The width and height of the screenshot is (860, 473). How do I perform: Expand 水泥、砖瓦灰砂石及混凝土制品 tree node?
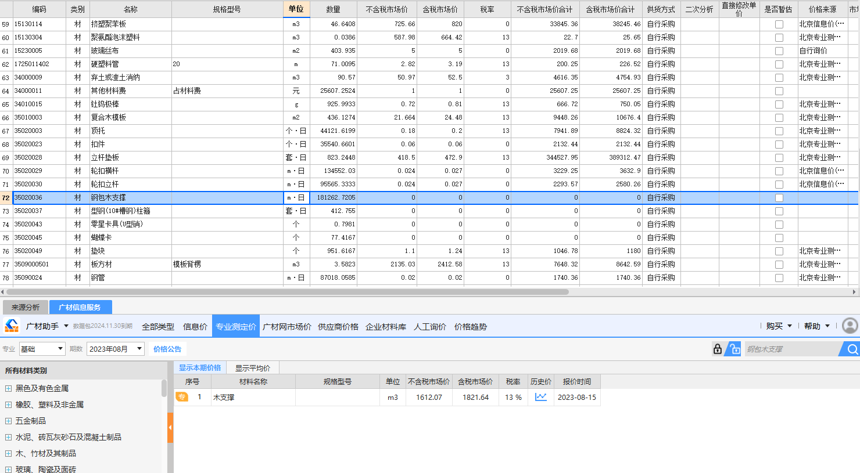tap(8, 437)
